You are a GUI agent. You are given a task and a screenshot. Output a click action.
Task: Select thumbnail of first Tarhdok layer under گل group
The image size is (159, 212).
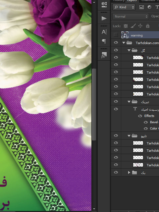coord(138,57)
